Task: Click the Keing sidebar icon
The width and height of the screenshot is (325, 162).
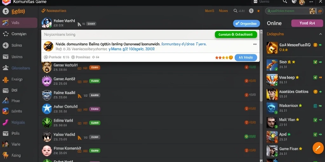Action: pyautogui.click(x=5, y=155)
